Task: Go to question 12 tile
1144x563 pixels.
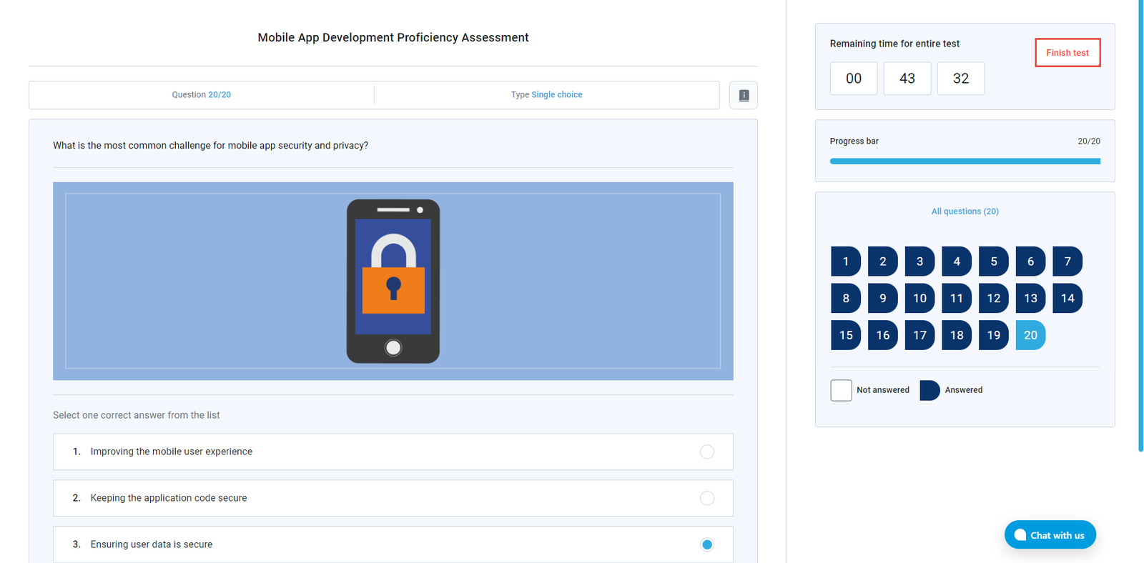Action: tap(993, 299)
